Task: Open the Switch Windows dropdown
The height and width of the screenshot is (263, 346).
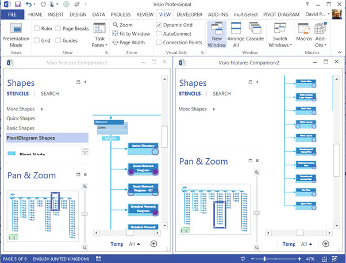Action: (x=280, y=35)
